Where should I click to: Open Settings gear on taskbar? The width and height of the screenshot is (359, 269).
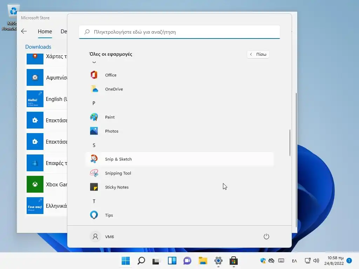[218, 261]
